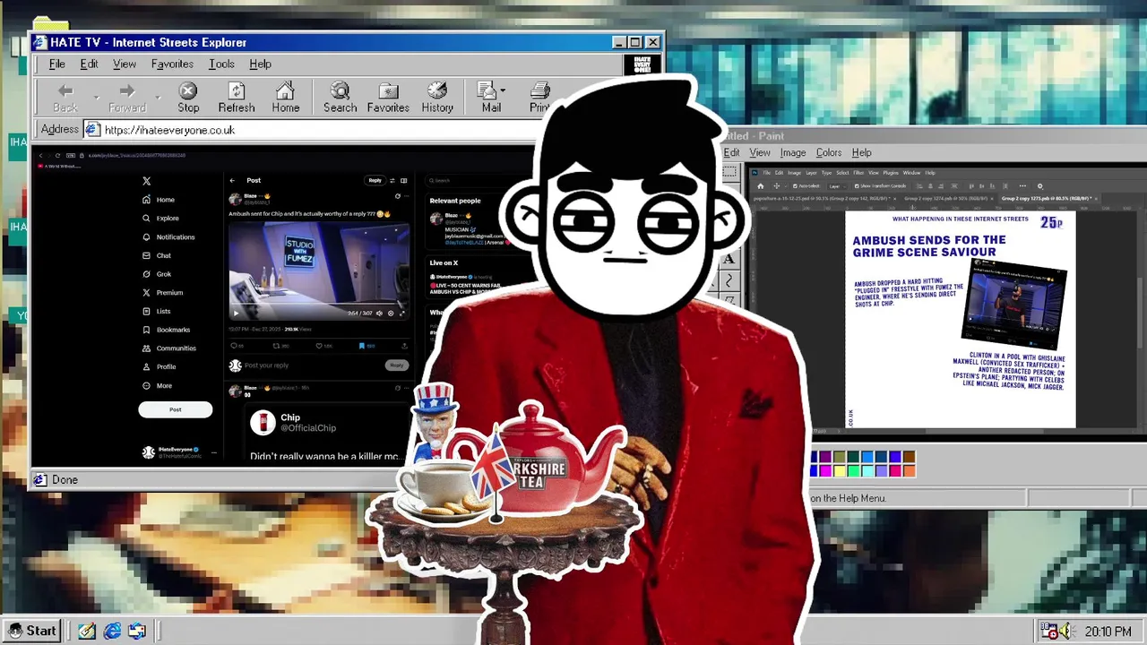Open the Favorites menu

(172, 64)
